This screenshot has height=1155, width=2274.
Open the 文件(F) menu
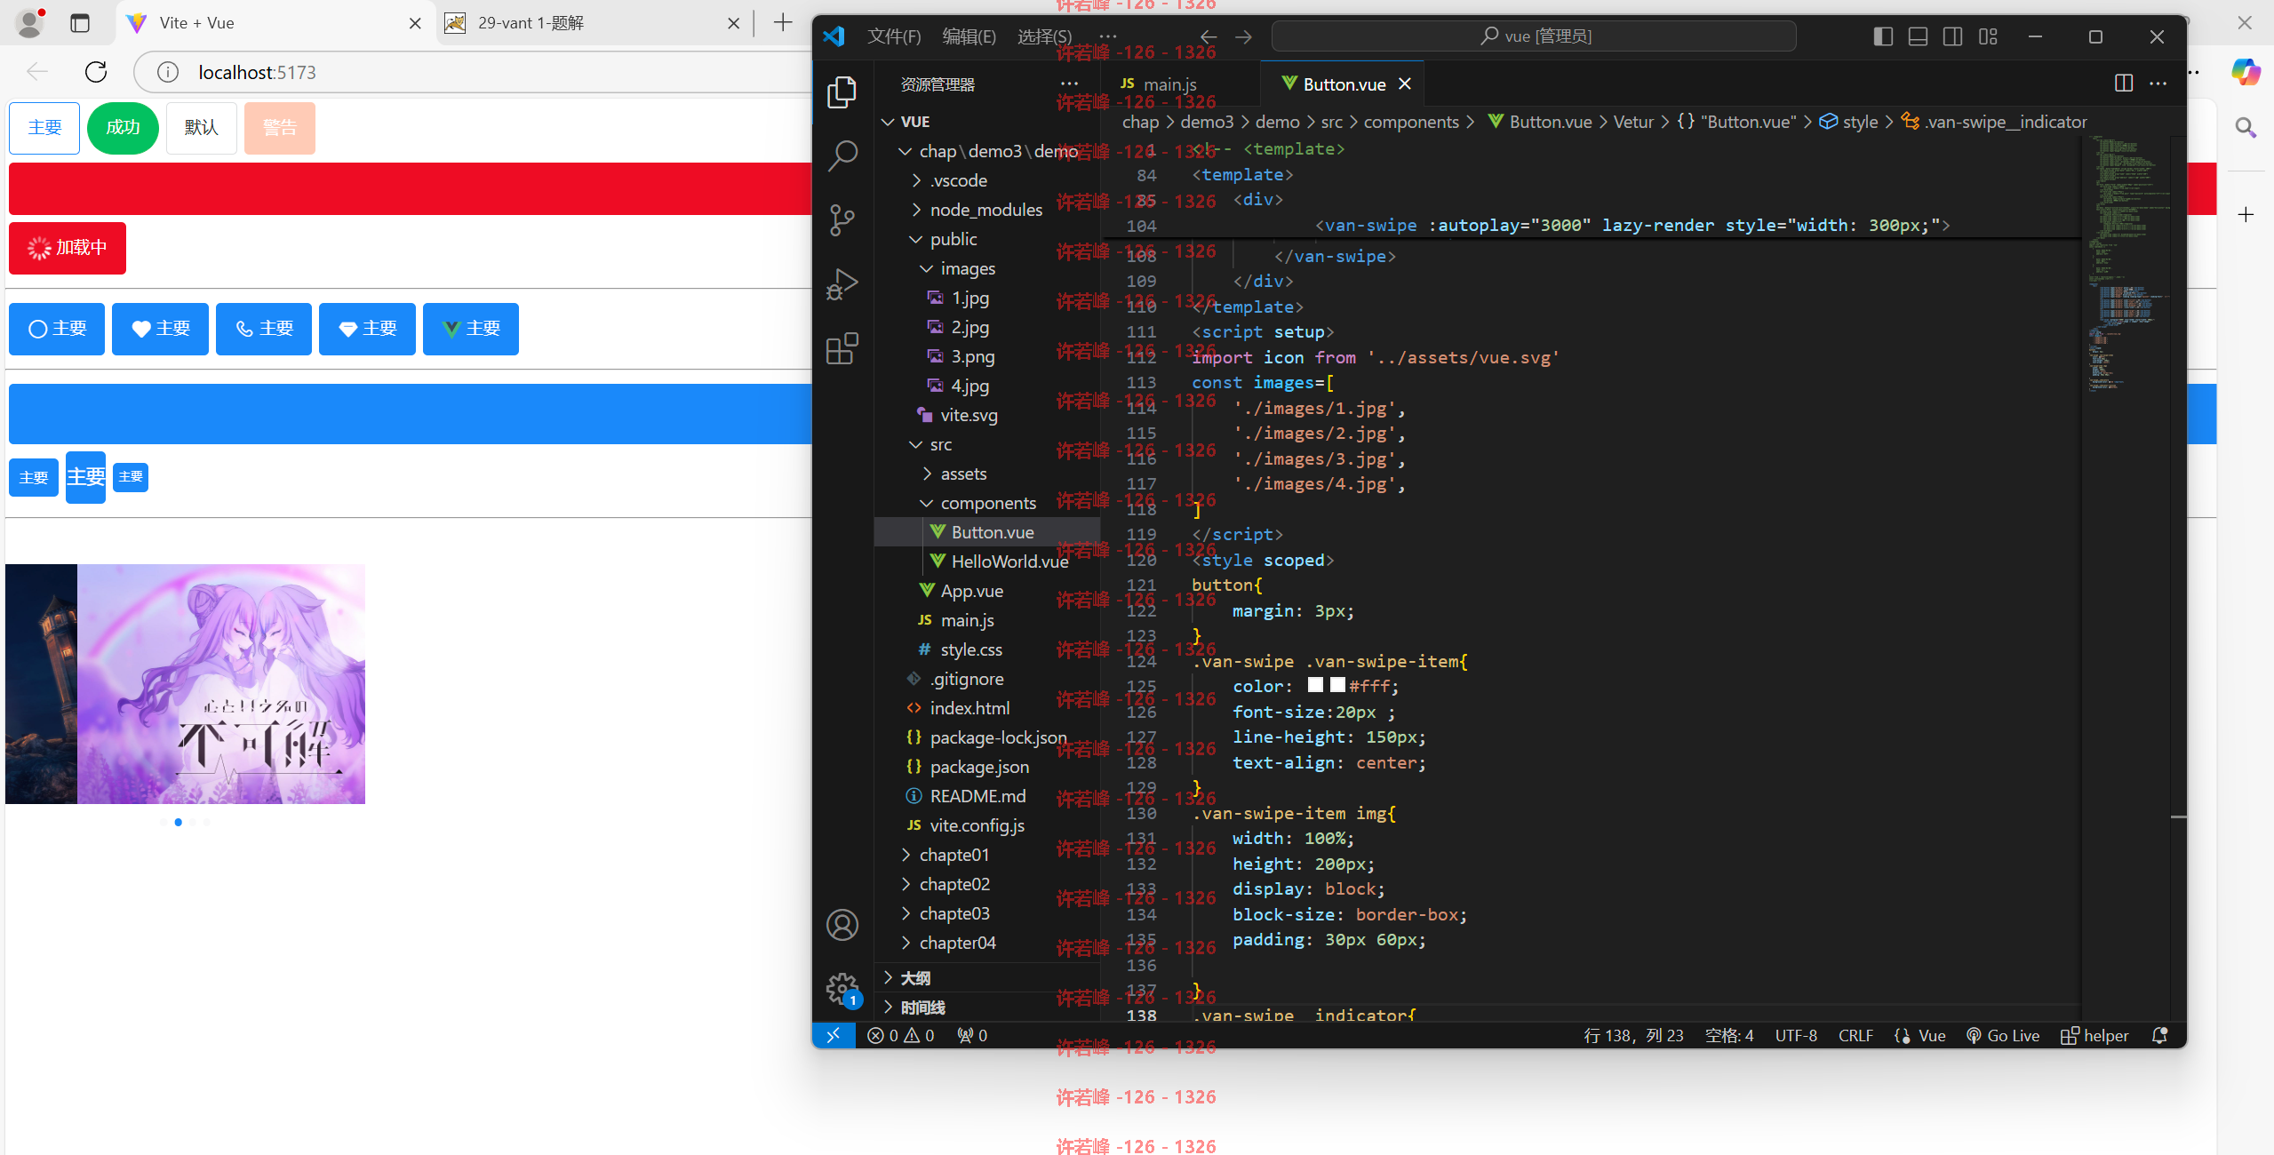coord(894,36)
